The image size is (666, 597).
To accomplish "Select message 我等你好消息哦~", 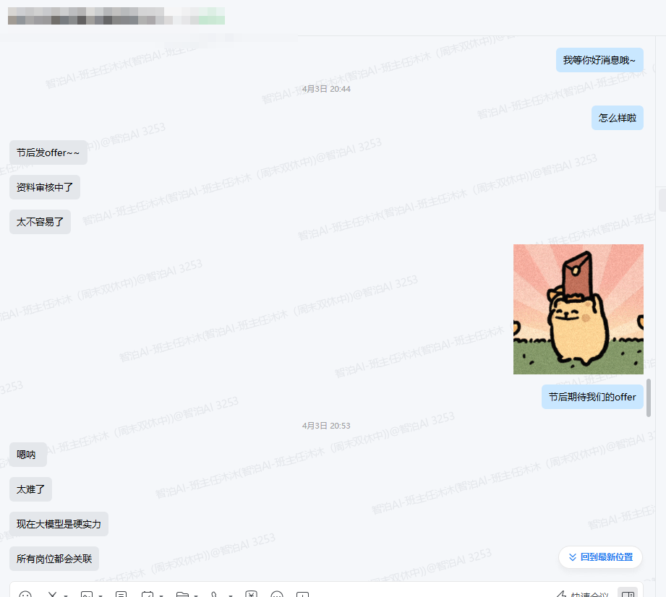I will click(x=599, y=60).
